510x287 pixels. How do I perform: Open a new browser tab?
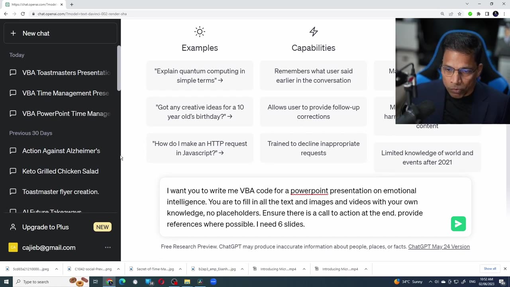click(72, 4)
